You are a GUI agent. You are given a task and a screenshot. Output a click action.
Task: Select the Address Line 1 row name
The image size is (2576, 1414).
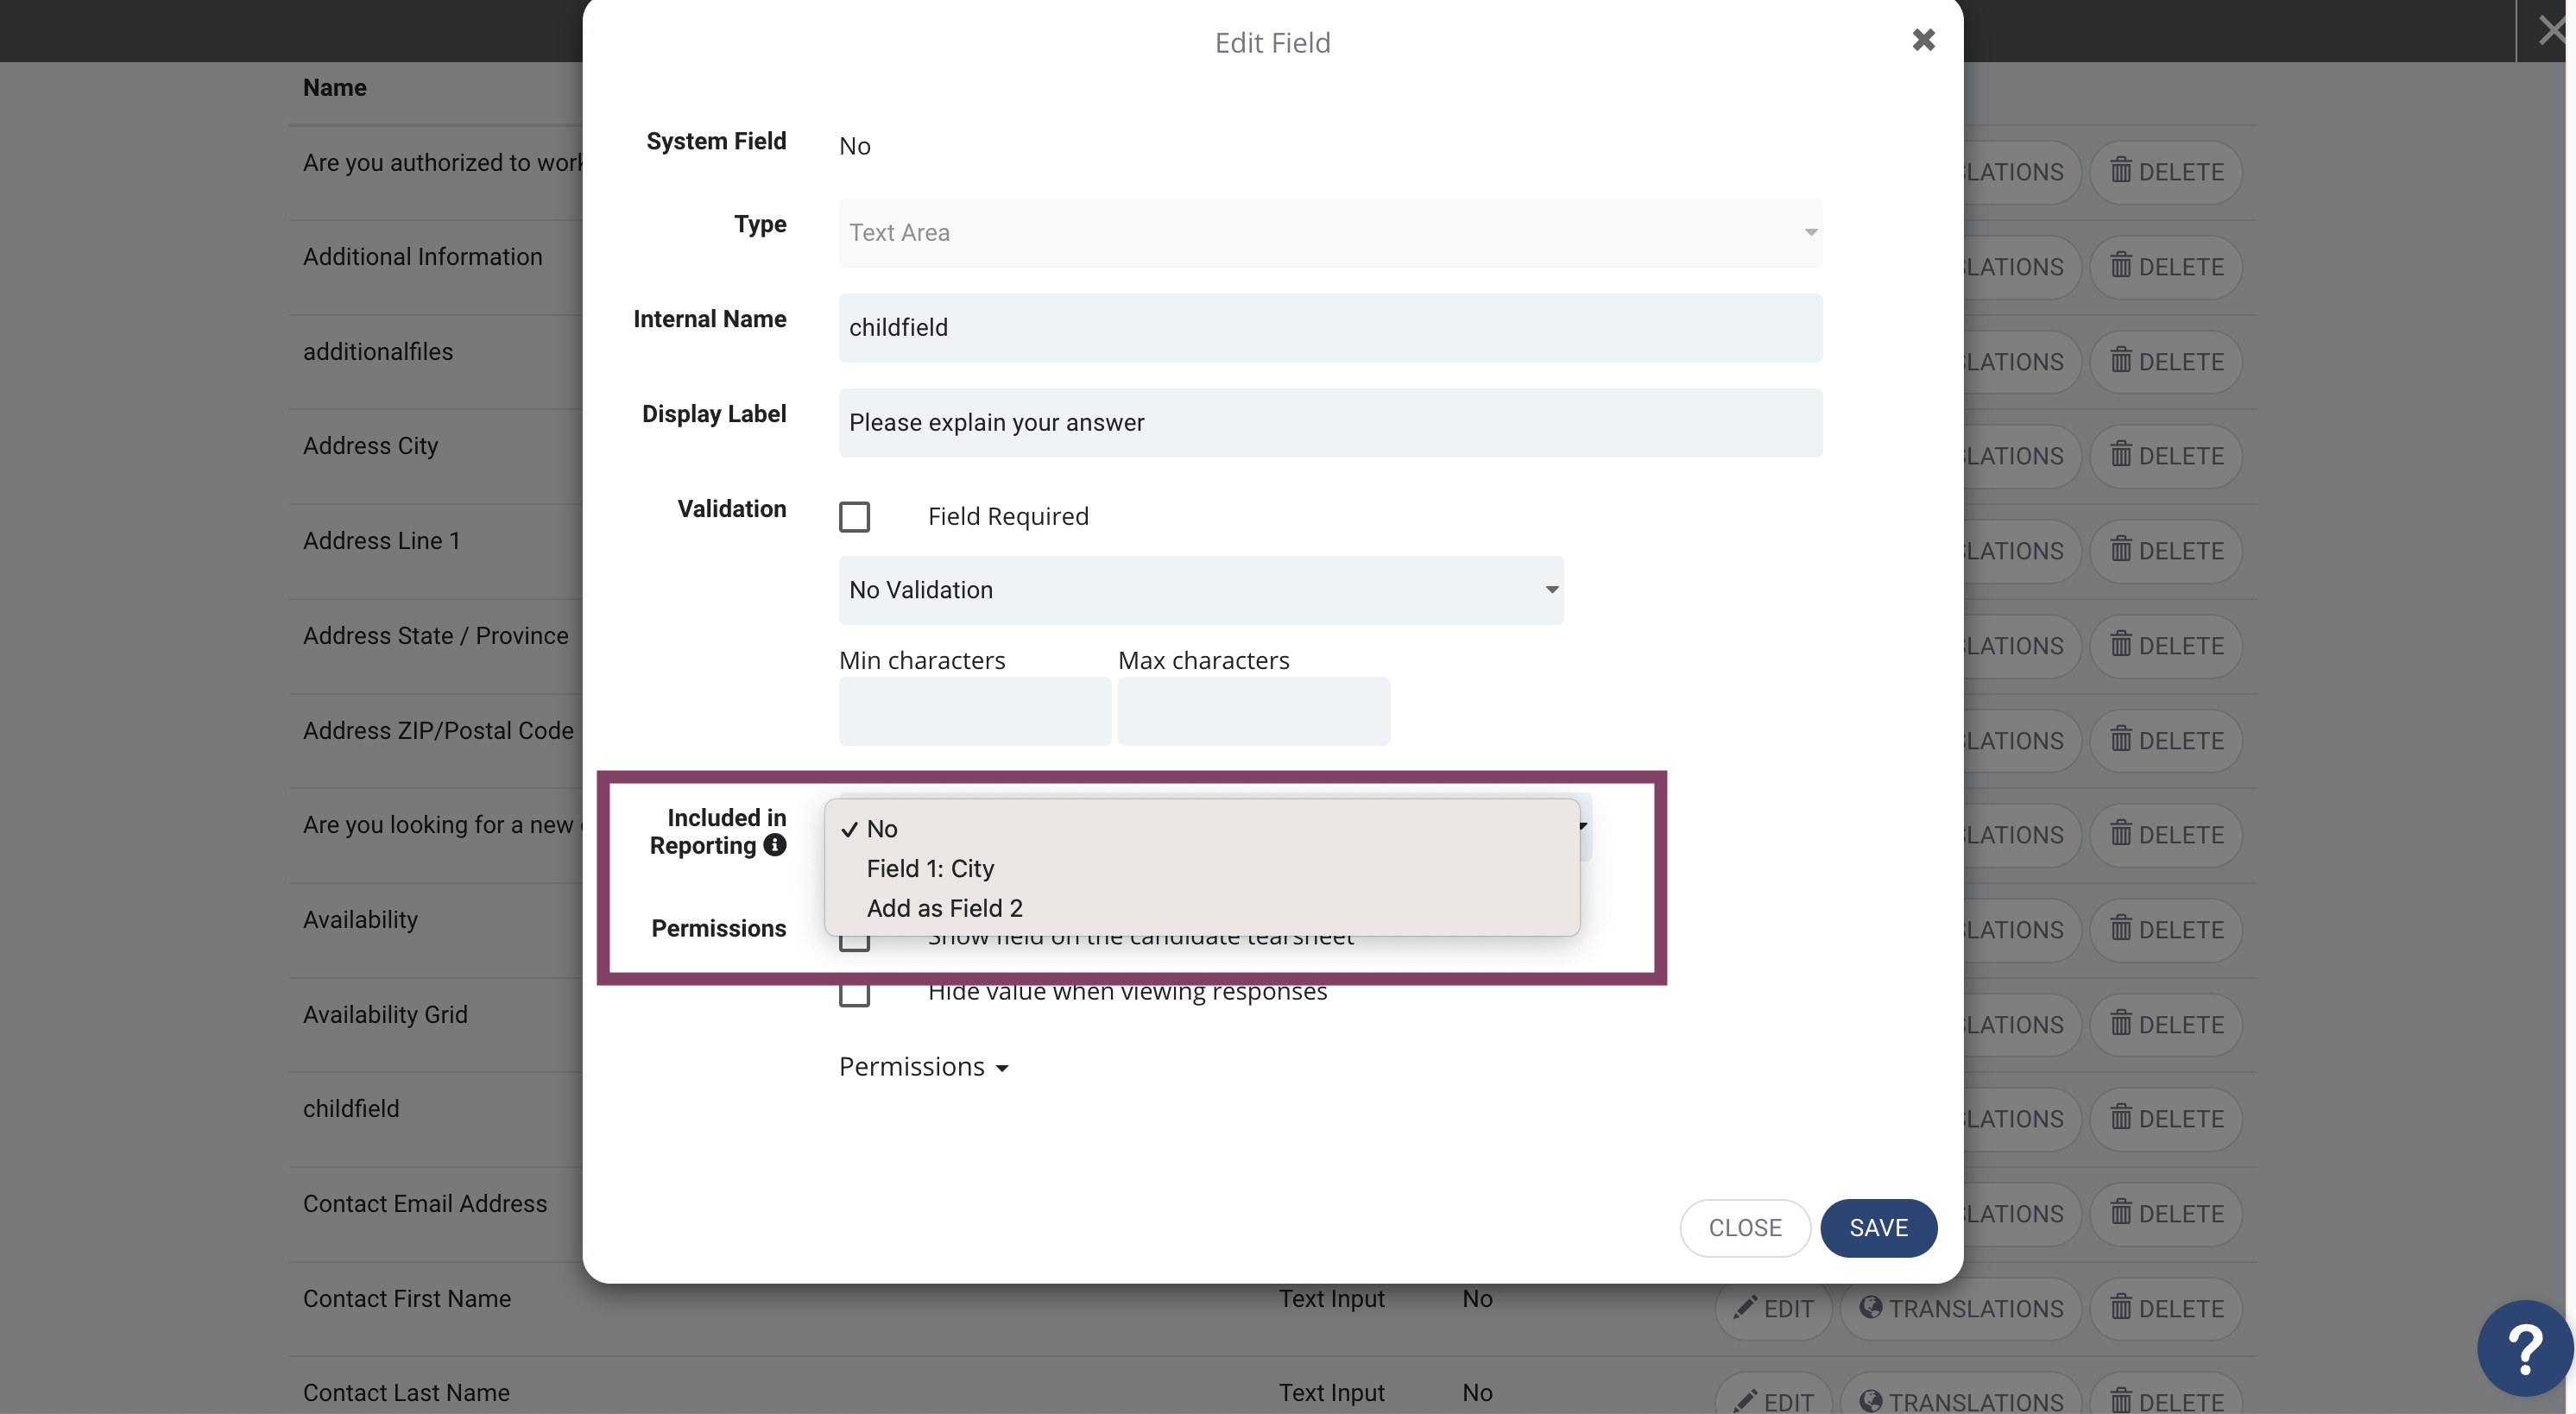(x=382, y=541)
